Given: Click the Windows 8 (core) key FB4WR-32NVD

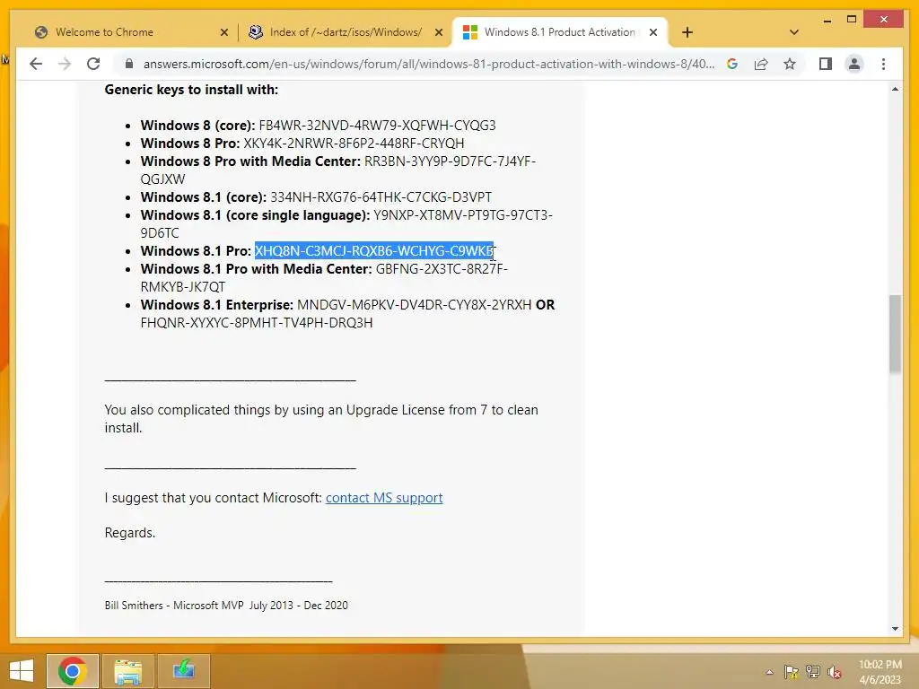Looking at the screenshot, I should click(377, 126).
